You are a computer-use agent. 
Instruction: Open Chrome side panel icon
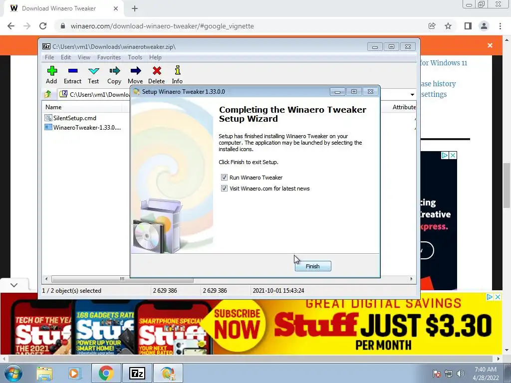point(468,26)
